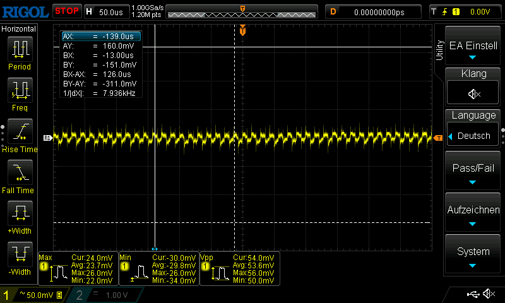Image resolution: width=505 pixels, height=303 pixels.
Task: Click the BY-AY = -311.0mV readout
Action: (101, 84)
